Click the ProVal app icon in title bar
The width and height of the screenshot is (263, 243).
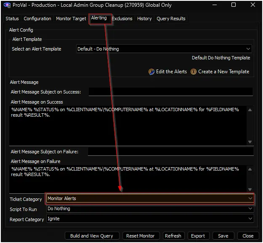pos(7,5)
